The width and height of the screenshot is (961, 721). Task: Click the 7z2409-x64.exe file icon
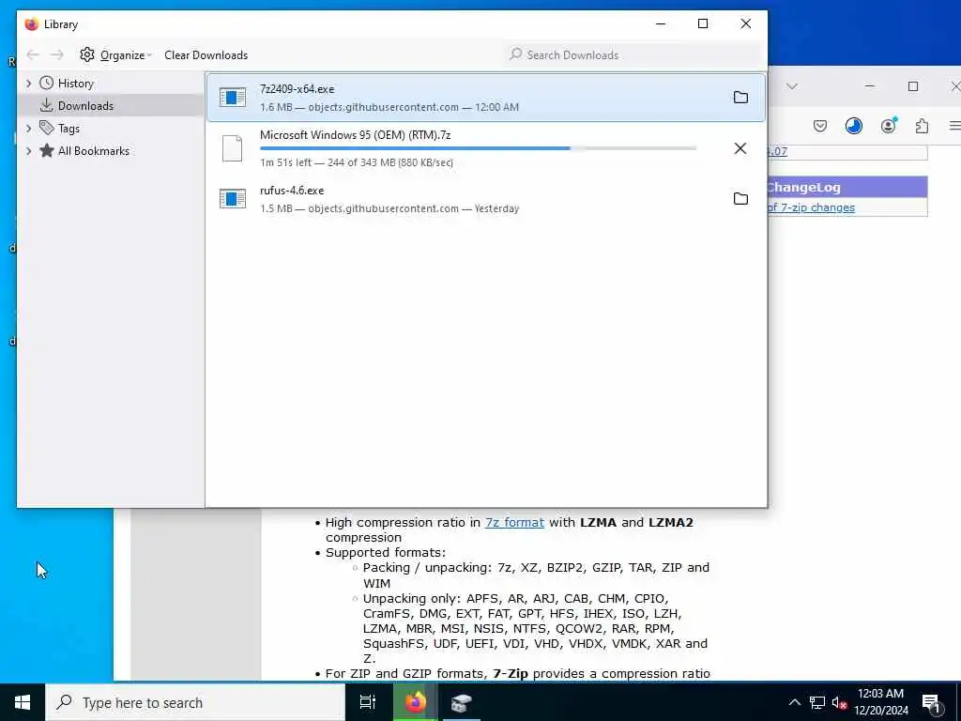233,97
